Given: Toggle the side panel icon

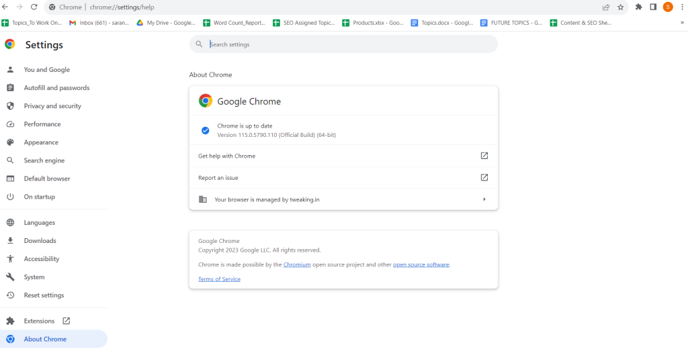Looking at the screenshot, I should click(653, 7).
